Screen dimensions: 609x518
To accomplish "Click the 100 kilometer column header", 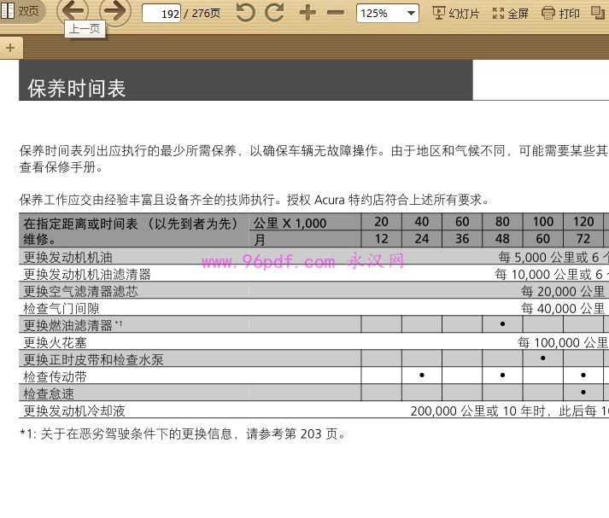I will (543, 222).
